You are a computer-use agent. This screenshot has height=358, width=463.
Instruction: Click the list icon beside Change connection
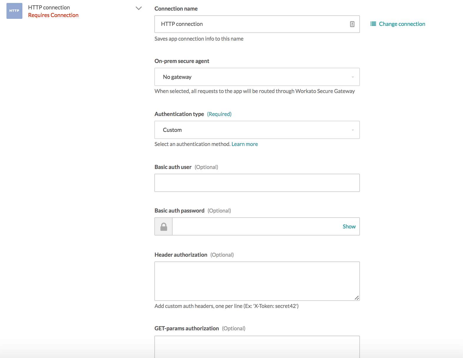(x=373, y=24)
